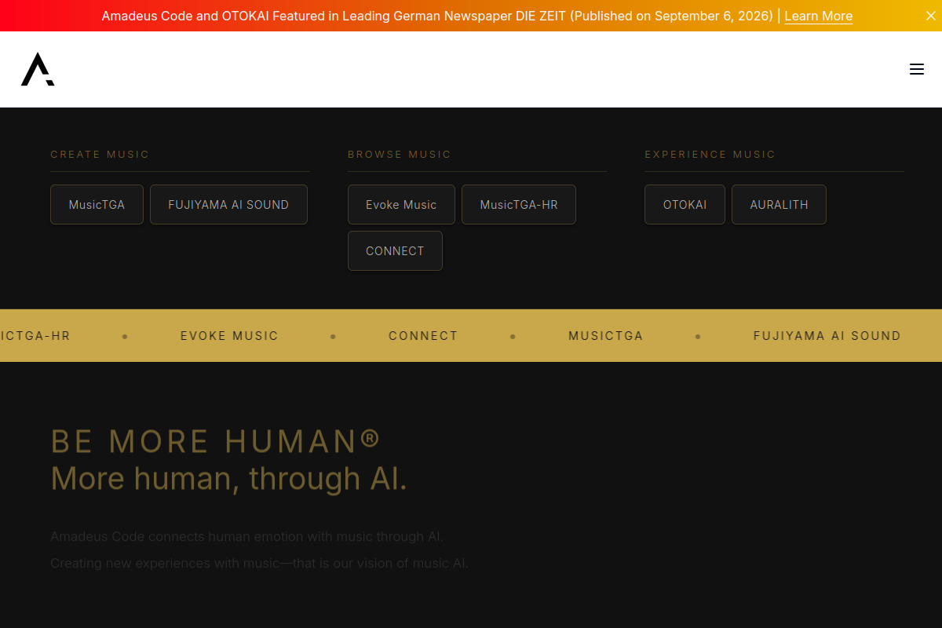Click EVOKE MUSIC in the gold ticker
The height and width of the screenshot is (628, 942).
[x=229, y=335]
